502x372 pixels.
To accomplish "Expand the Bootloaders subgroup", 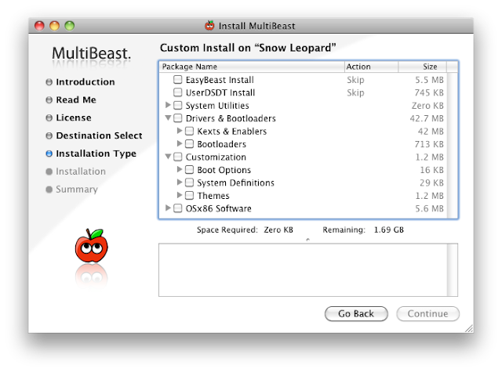I will point(180,143).
